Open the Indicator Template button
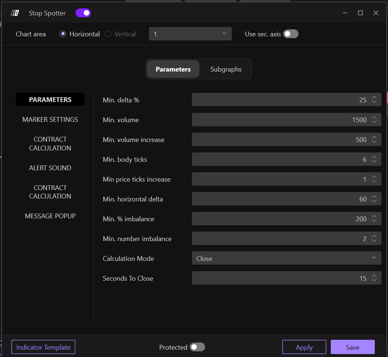This screenshot has width=388, height=357. pyautogui.click(x=43, y=347)
